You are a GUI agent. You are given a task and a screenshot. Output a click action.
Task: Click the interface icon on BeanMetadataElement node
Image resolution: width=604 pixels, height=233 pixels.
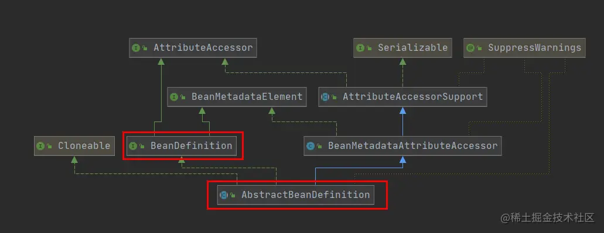174,97
